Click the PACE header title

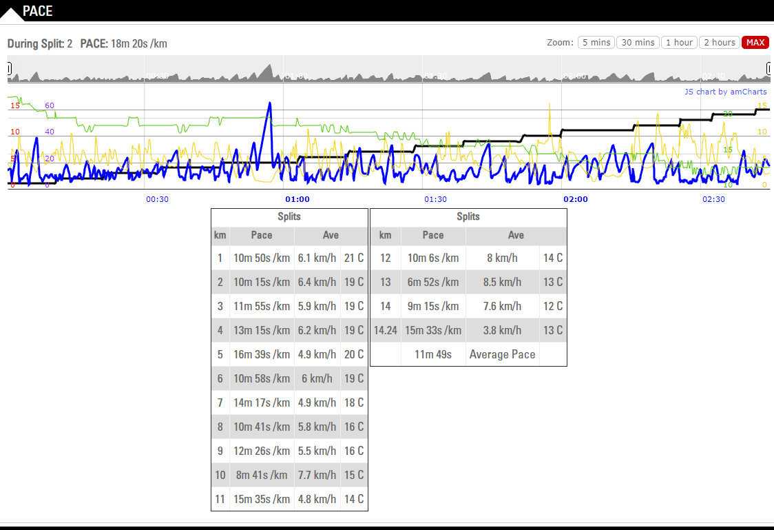(x=38, y=11)
